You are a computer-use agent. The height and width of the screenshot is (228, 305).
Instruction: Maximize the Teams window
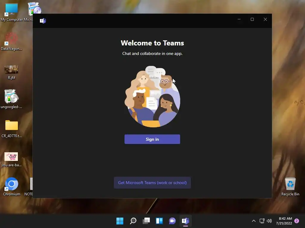(x=252, y=19)
